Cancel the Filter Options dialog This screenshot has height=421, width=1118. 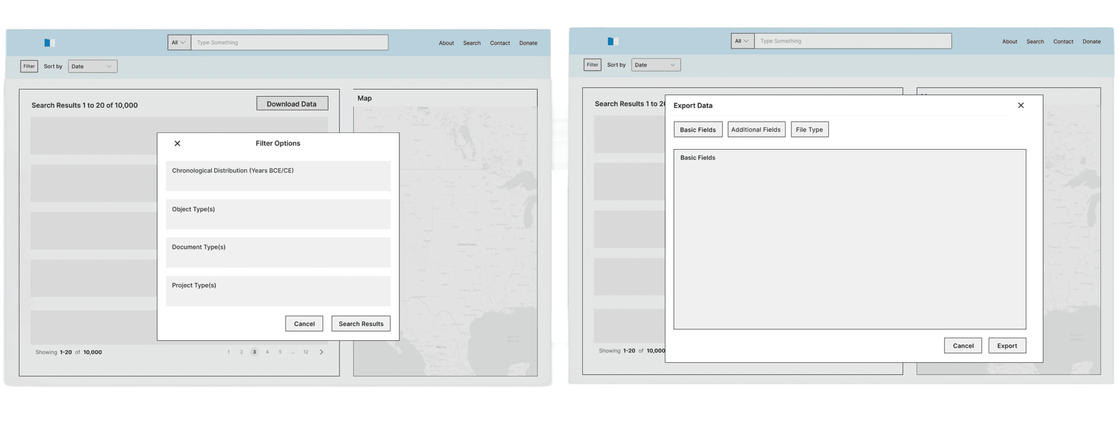pyautogui.click(x=304, y=324)
